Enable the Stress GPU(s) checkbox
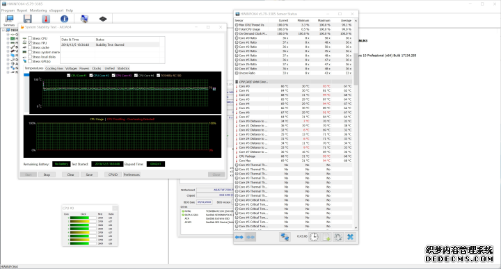The image size is (501, 269). tap(30, 61)
